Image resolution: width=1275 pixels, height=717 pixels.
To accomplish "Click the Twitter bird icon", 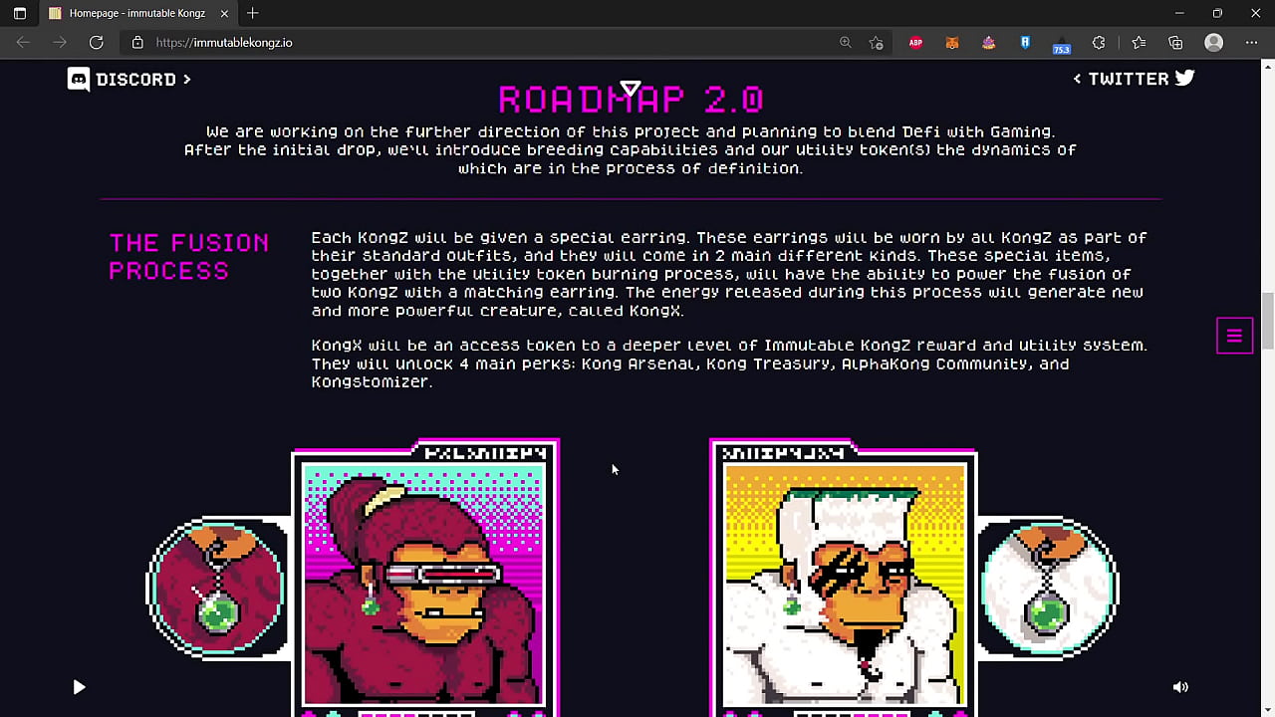I will [1184, 78].
